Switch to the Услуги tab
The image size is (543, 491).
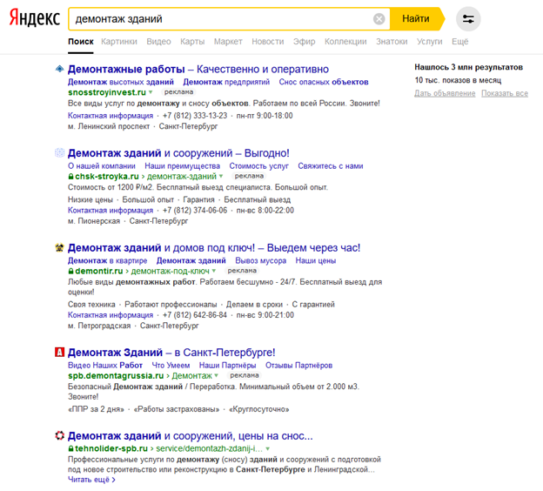pyautogui.click(x=429, y=42)
